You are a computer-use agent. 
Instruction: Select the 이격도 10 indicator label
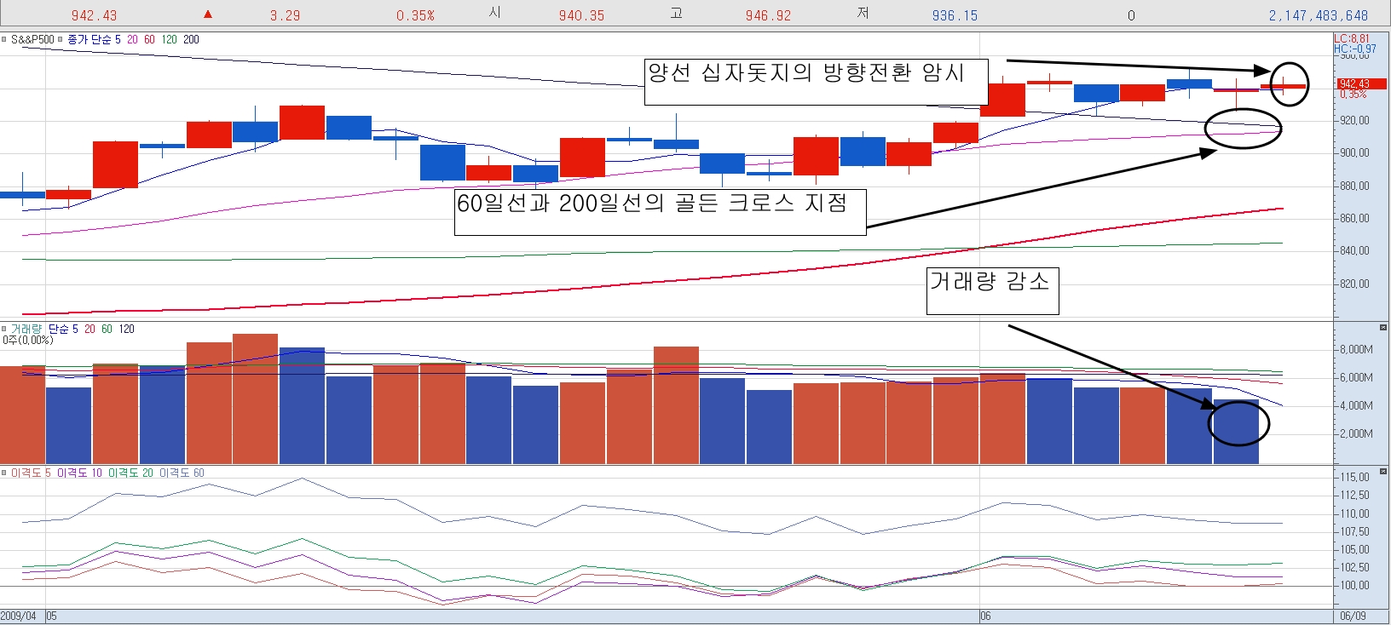click(x=79, y=473)
